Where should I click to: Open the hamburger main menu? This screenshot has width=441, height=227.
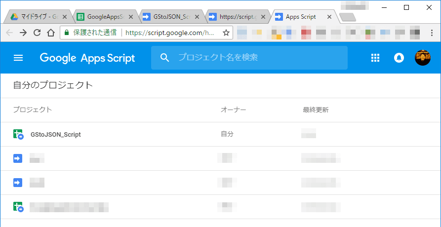[18, 58]
